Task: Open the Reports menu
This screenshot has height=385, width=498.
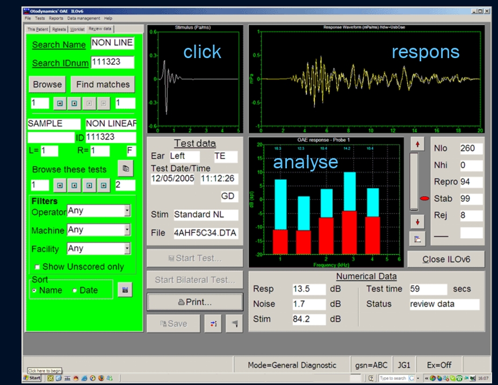Action: [x=56, y=18]
